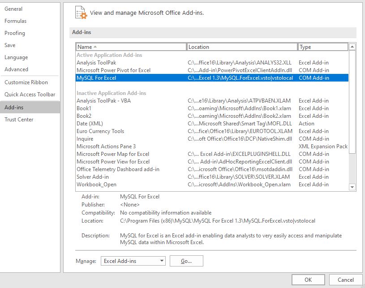Image resolution: width=365 pixels, height=288 pixels.
Task: Select the Workbook_Open add-in row
Action: (x=212, y=185)
